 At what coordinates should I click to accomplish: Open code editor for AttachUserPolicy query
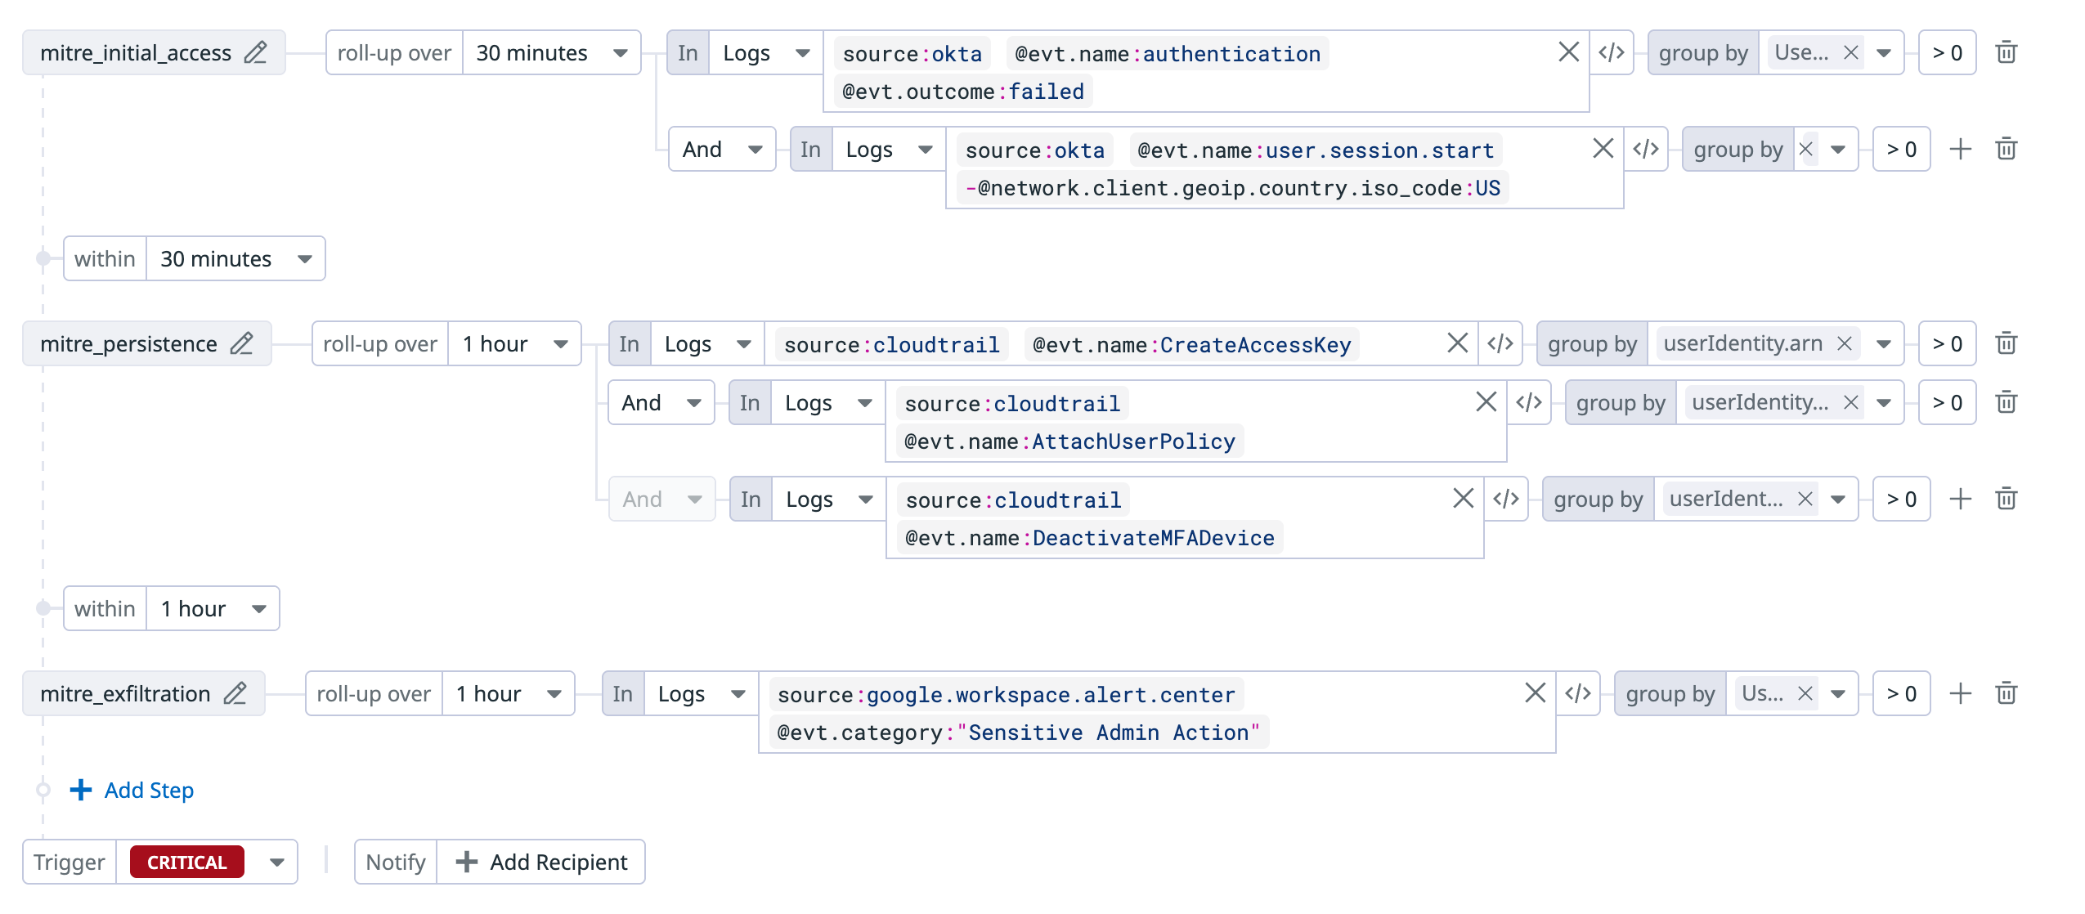pyautogui.click(x=1528, y=403)
